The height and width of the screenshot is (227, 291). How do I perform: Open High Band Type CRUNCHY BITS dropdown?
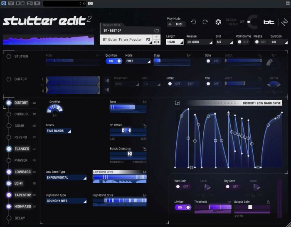click(66, 201)
